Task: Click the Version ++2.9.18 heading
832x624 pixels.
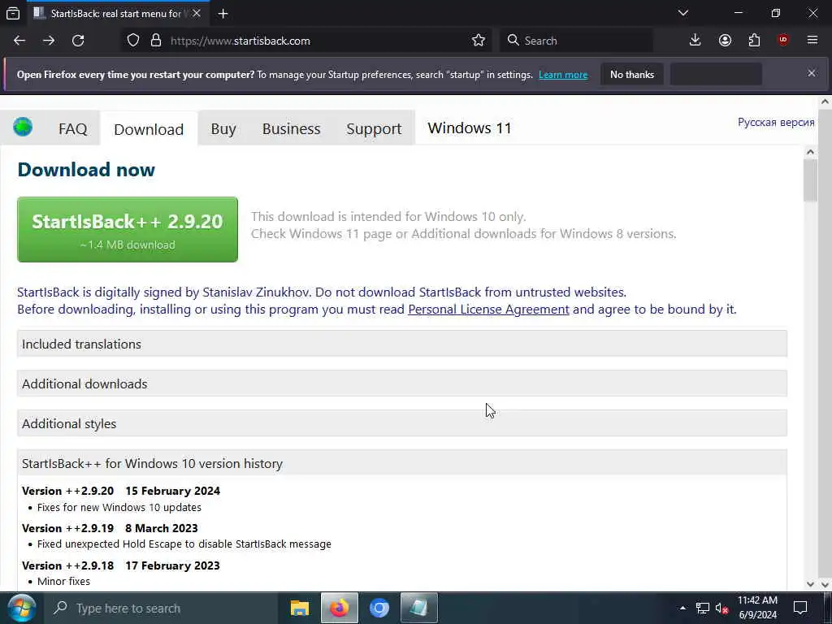Action: point(121,565)
